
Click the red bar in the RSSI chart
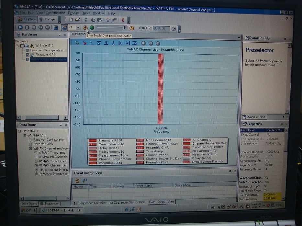point(161,89)
